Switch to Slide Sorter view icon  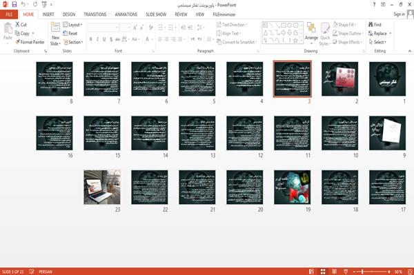point(323,272)
